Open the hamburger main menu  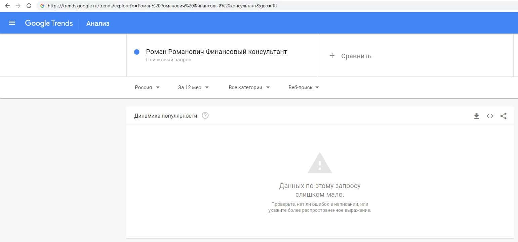pyautogui.click(x=12, y=23)
